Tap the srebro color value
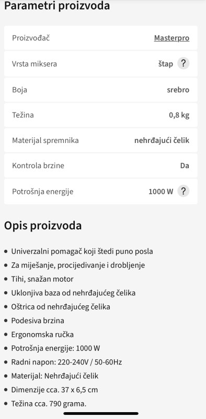The width and height of the screenshot is (206, 419). coord(178,90)
